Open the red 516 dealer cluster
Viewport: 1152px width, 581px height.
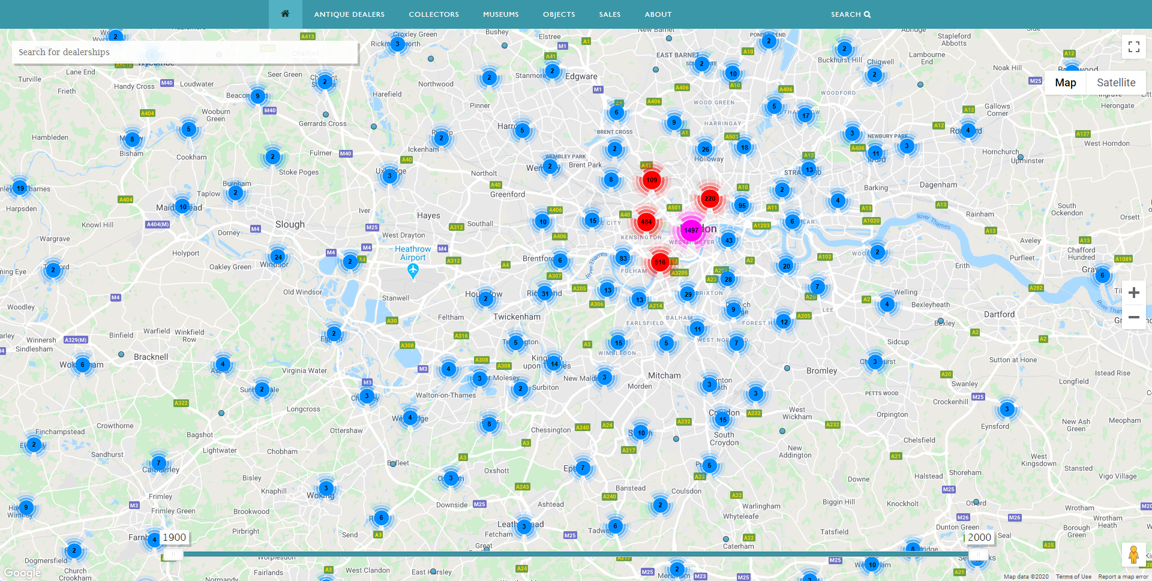(660, 262)
